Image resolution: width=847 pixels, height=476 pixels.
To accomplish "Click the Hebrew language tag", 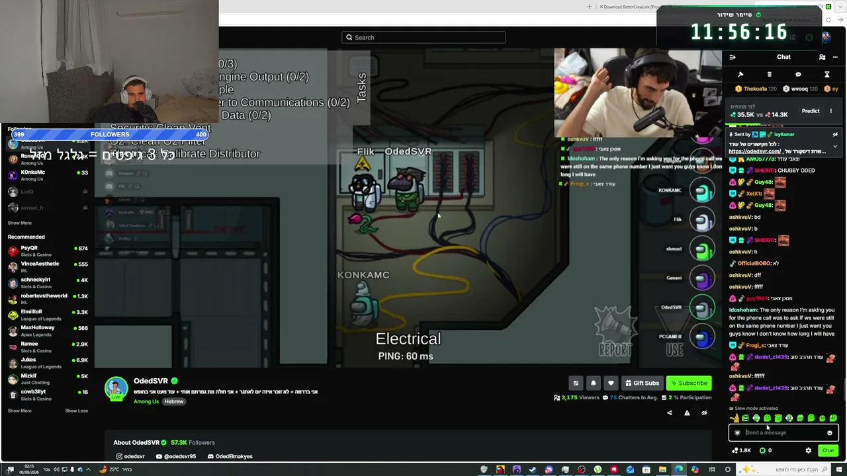I will pos(174,401).
